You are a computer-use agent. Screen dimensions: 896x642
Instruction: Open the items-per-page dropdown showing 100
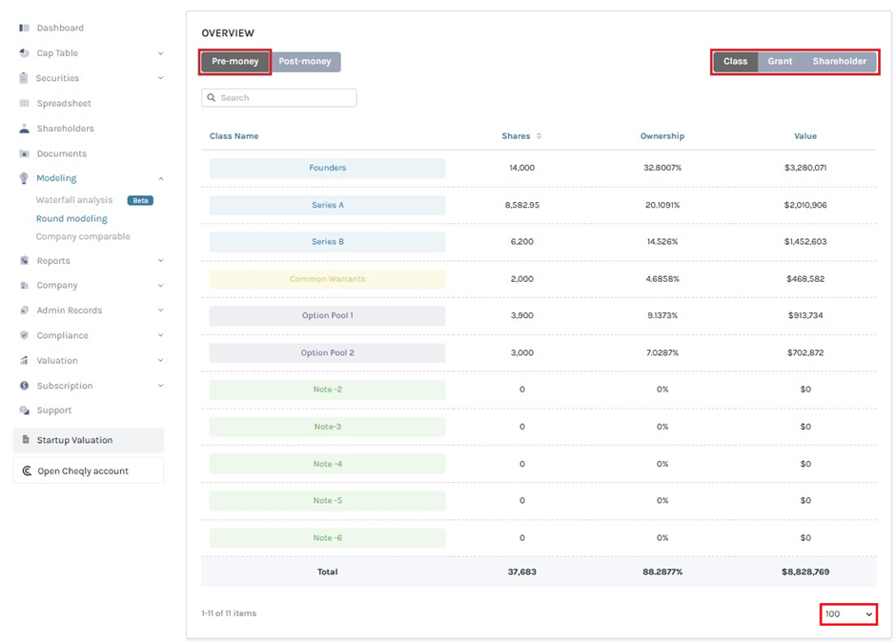pos(848,614)
